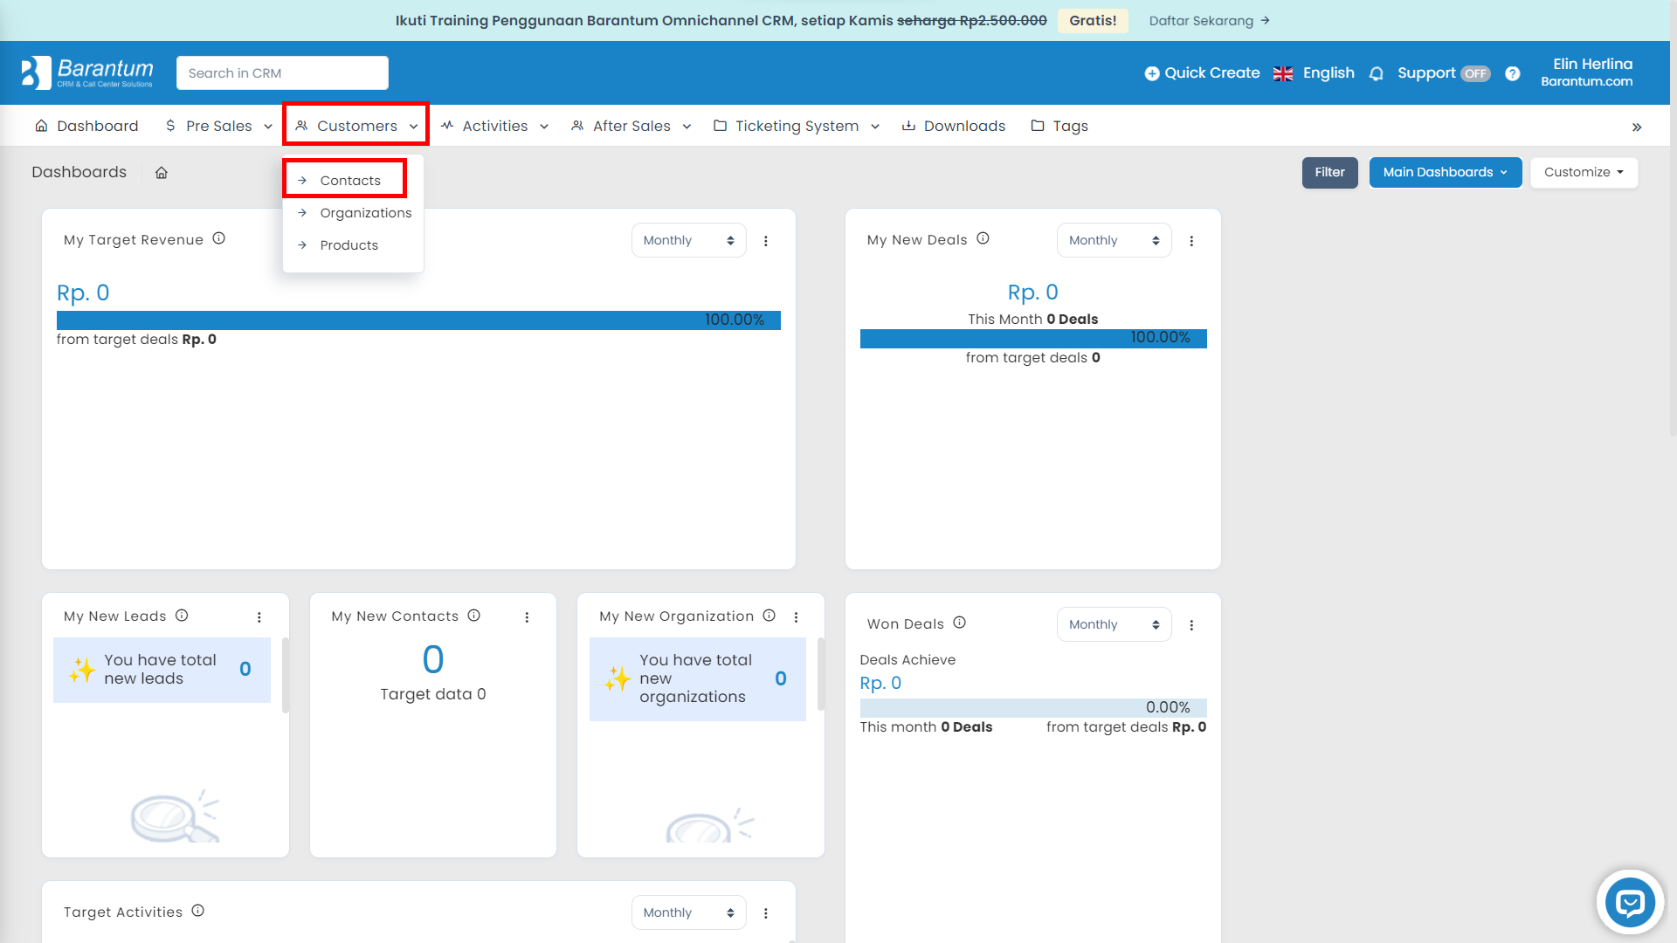Screen dimensions: 1677x943
Task: Open the live chat widget
Action: pos(1630,902)
